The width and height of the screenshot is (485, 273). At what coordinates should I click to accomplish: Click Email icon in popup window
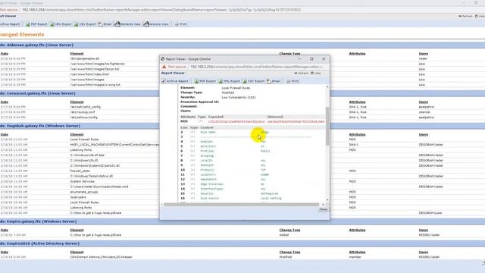pos(268,81)
